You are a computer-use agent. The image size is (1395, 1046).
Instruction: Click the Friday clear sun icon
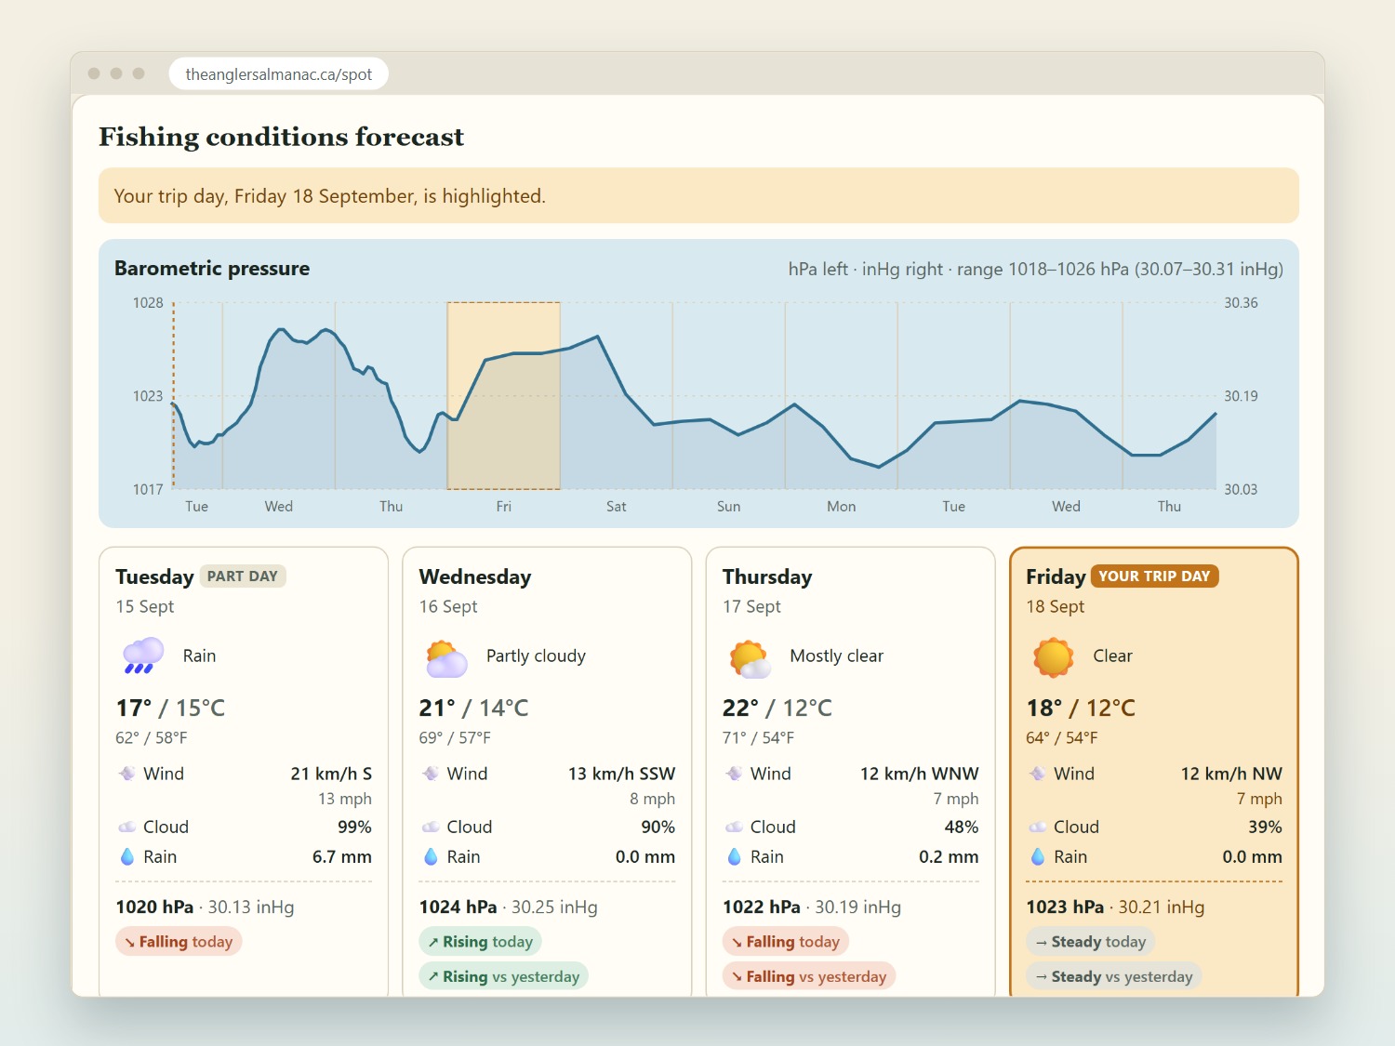click(1054, 656)
